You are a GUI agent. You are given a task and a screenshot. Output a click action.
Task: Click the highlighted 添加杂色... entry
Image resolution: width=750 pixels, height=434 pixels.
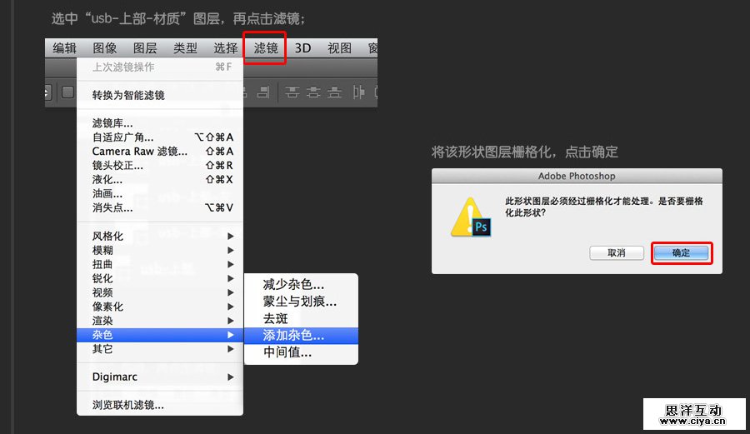pos(301,336)
